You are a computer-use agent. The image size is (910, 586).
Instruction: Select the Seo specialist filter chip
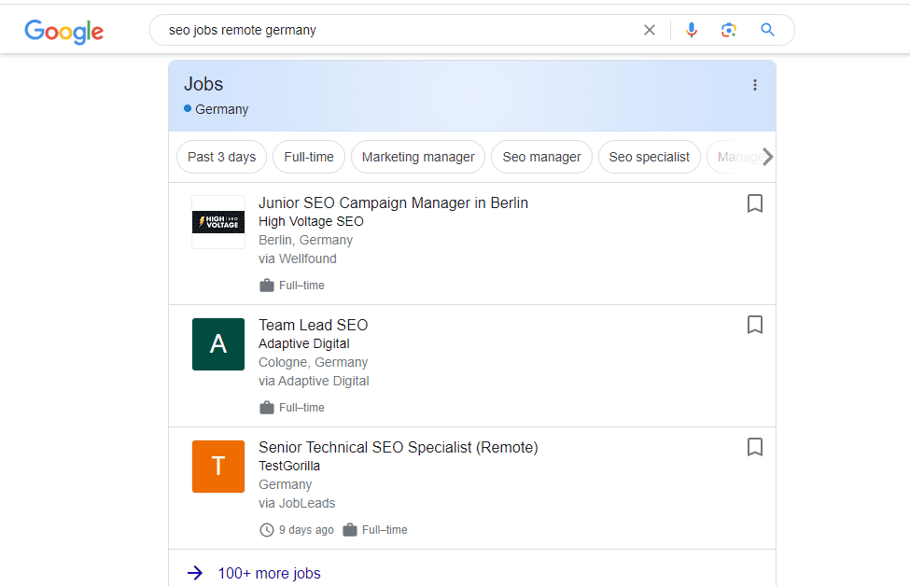pos(649,157)
